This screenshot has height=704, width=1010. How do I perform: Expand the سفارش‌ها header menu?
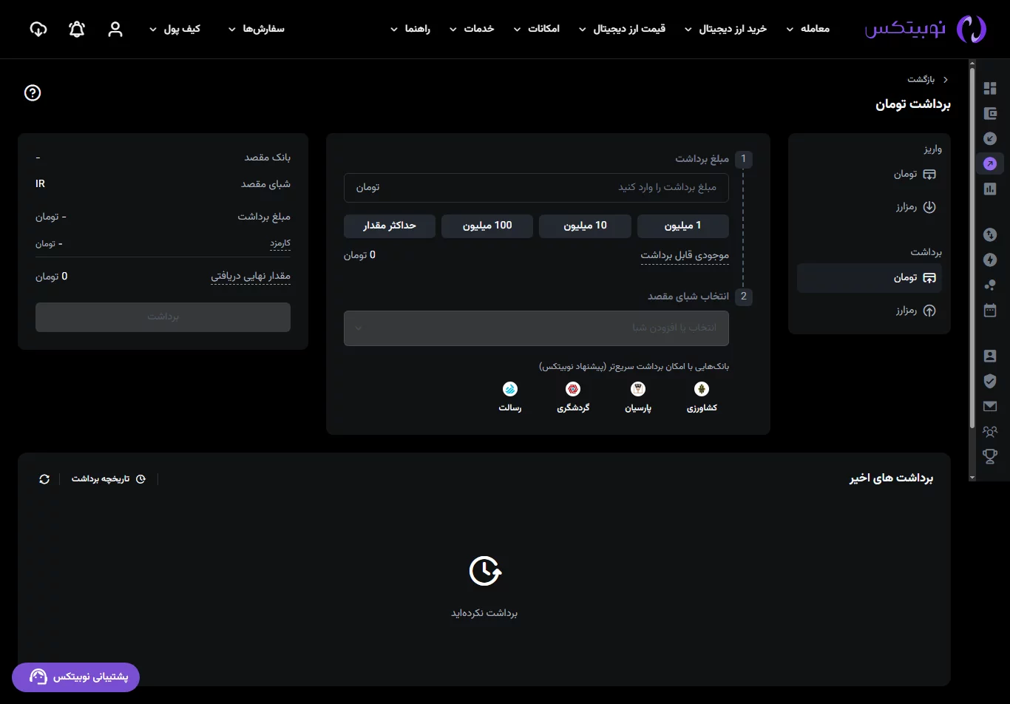click(256, 29)
